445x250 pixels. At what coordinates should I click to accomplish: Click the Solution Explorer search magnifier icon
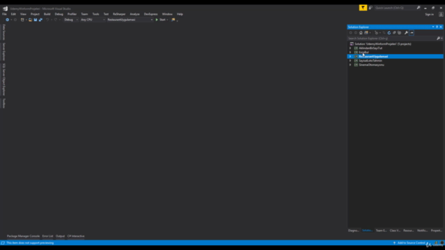[438, 38]
